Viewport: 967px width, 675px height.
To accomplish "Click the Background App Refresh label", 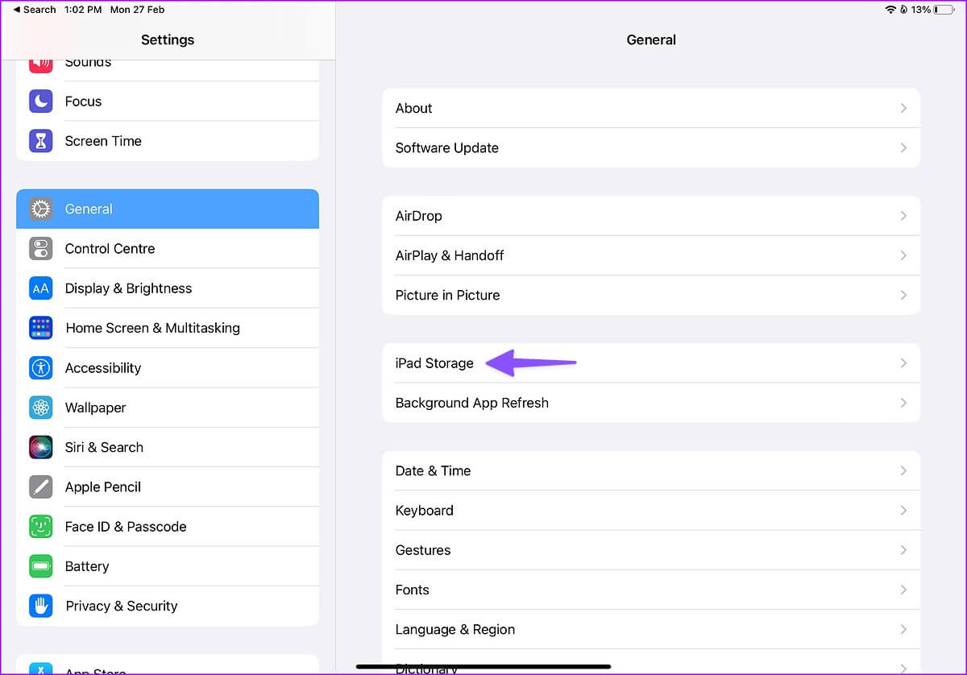I will click(x=472, y=403).
